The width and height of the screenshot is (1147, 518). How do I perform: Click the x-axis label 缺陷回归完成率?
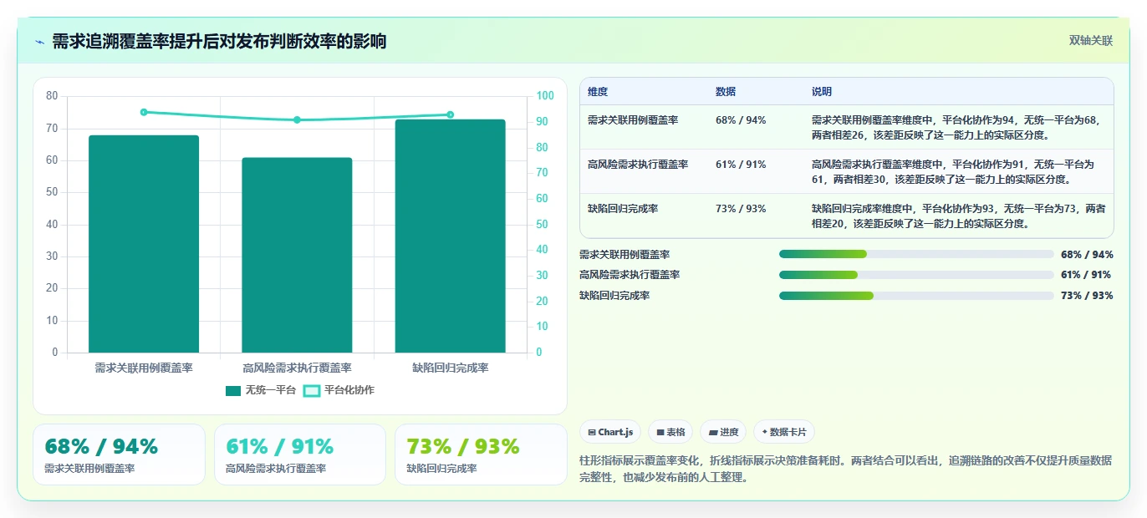click(450, 368)
